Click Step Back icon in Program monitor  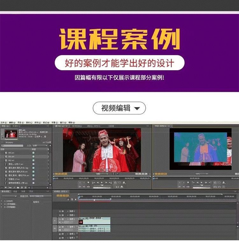pos(197,183)
